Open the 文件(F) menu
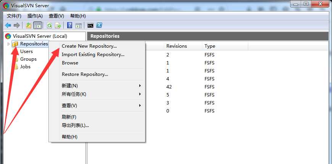 (x=14, y=16)
